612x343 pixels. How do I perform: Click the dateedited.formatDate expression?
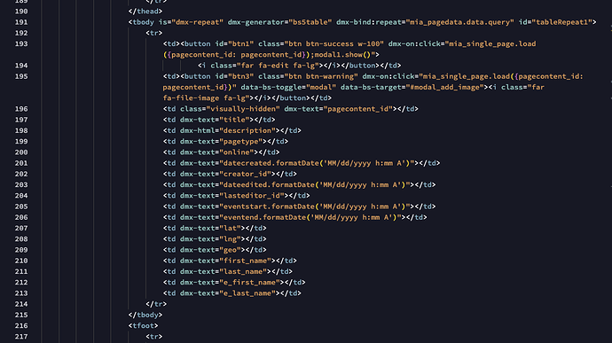click(x=315, y=185)
